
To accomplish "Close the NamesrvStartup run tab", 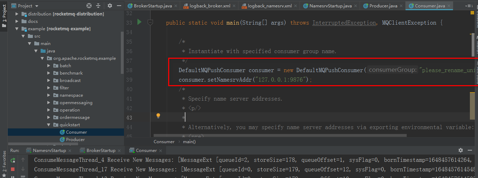I will pyautogui.click(x=70, y=151).
